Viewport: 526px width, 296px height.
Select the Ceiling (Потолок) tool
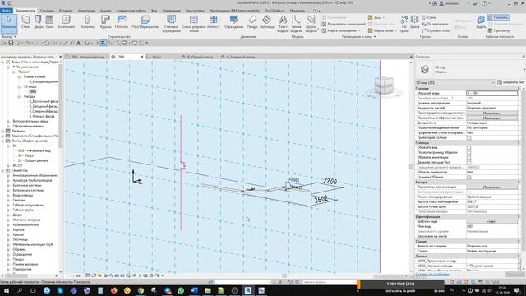(122, 22)
